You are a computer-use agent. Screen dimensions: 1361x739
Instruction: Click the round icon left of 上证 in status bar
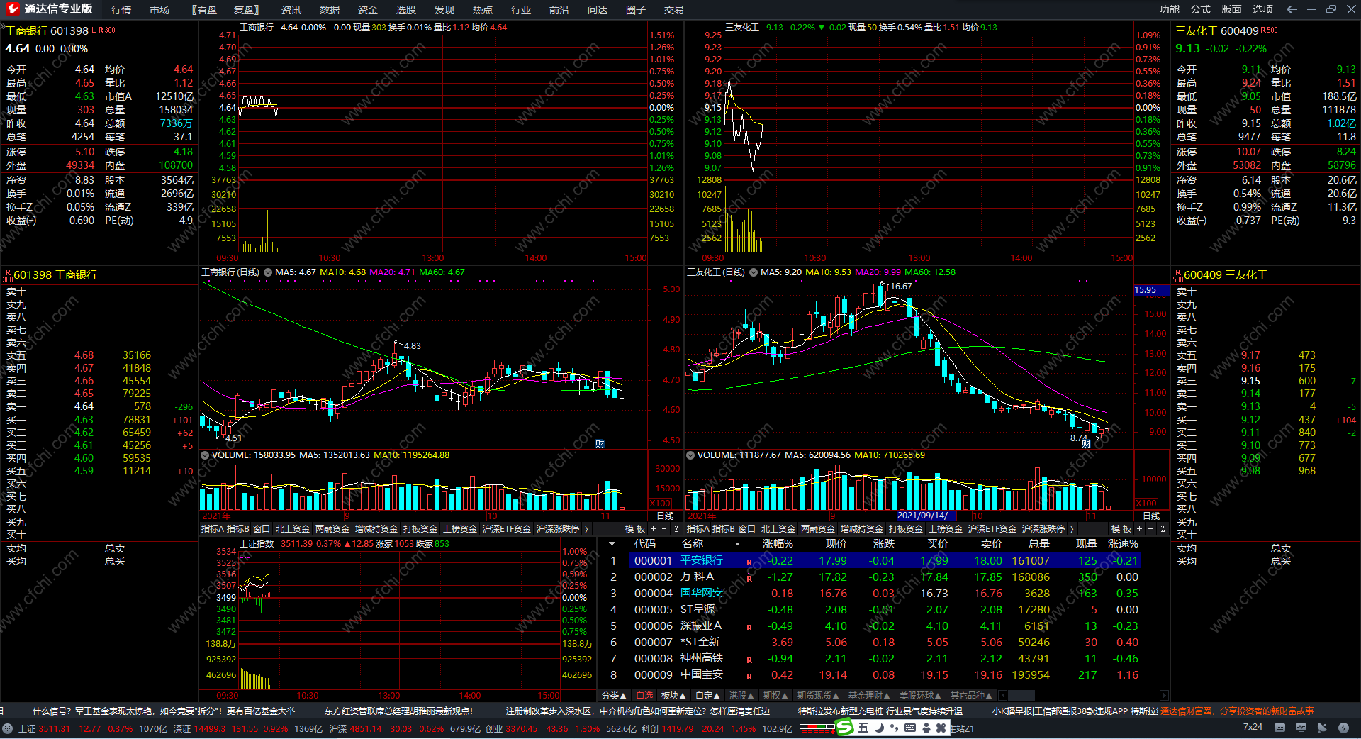[8, 728]
